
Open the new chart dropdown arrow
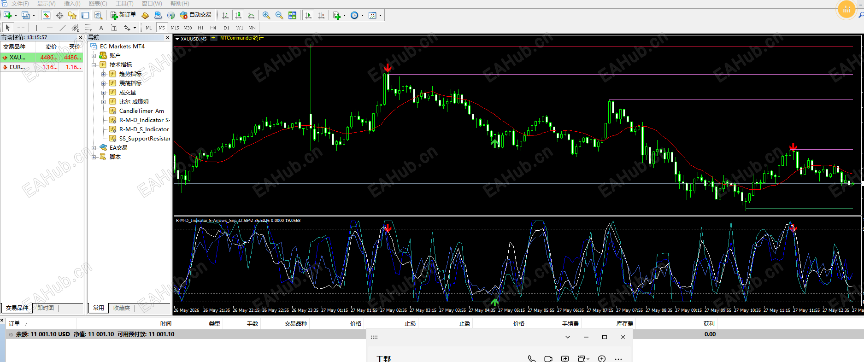click(16, 15)
